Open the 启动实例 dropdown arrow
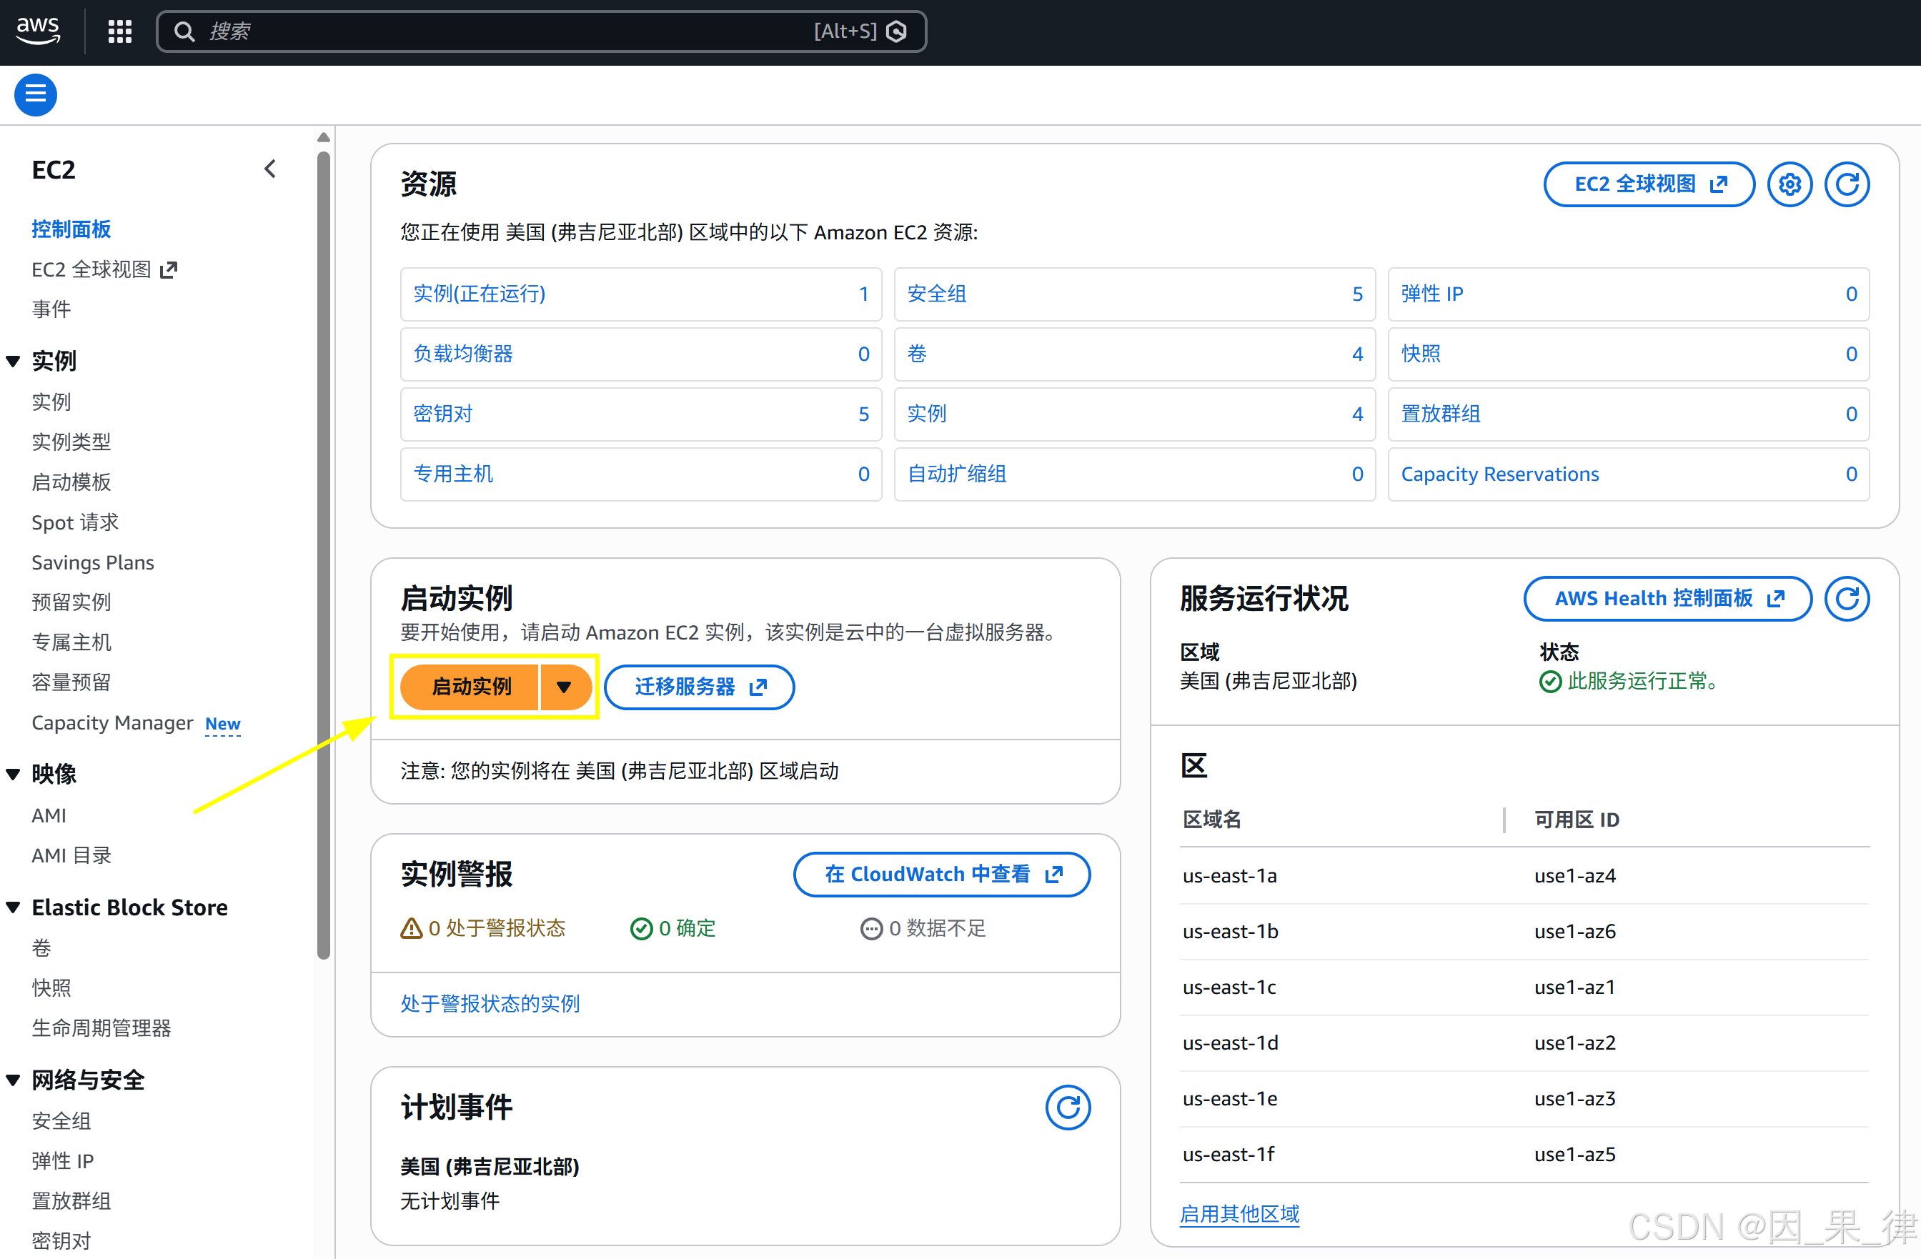The height and width of the screenshot is (1259, 1921). [564, 687]
